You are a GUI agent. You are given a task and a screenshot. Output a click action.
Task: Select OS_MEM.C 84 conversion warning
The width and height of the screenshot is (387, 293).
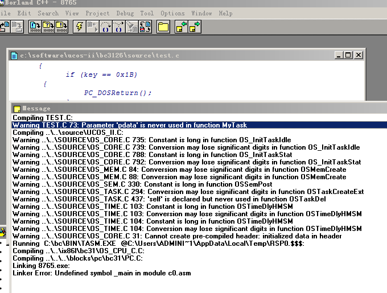coord(199,170)
